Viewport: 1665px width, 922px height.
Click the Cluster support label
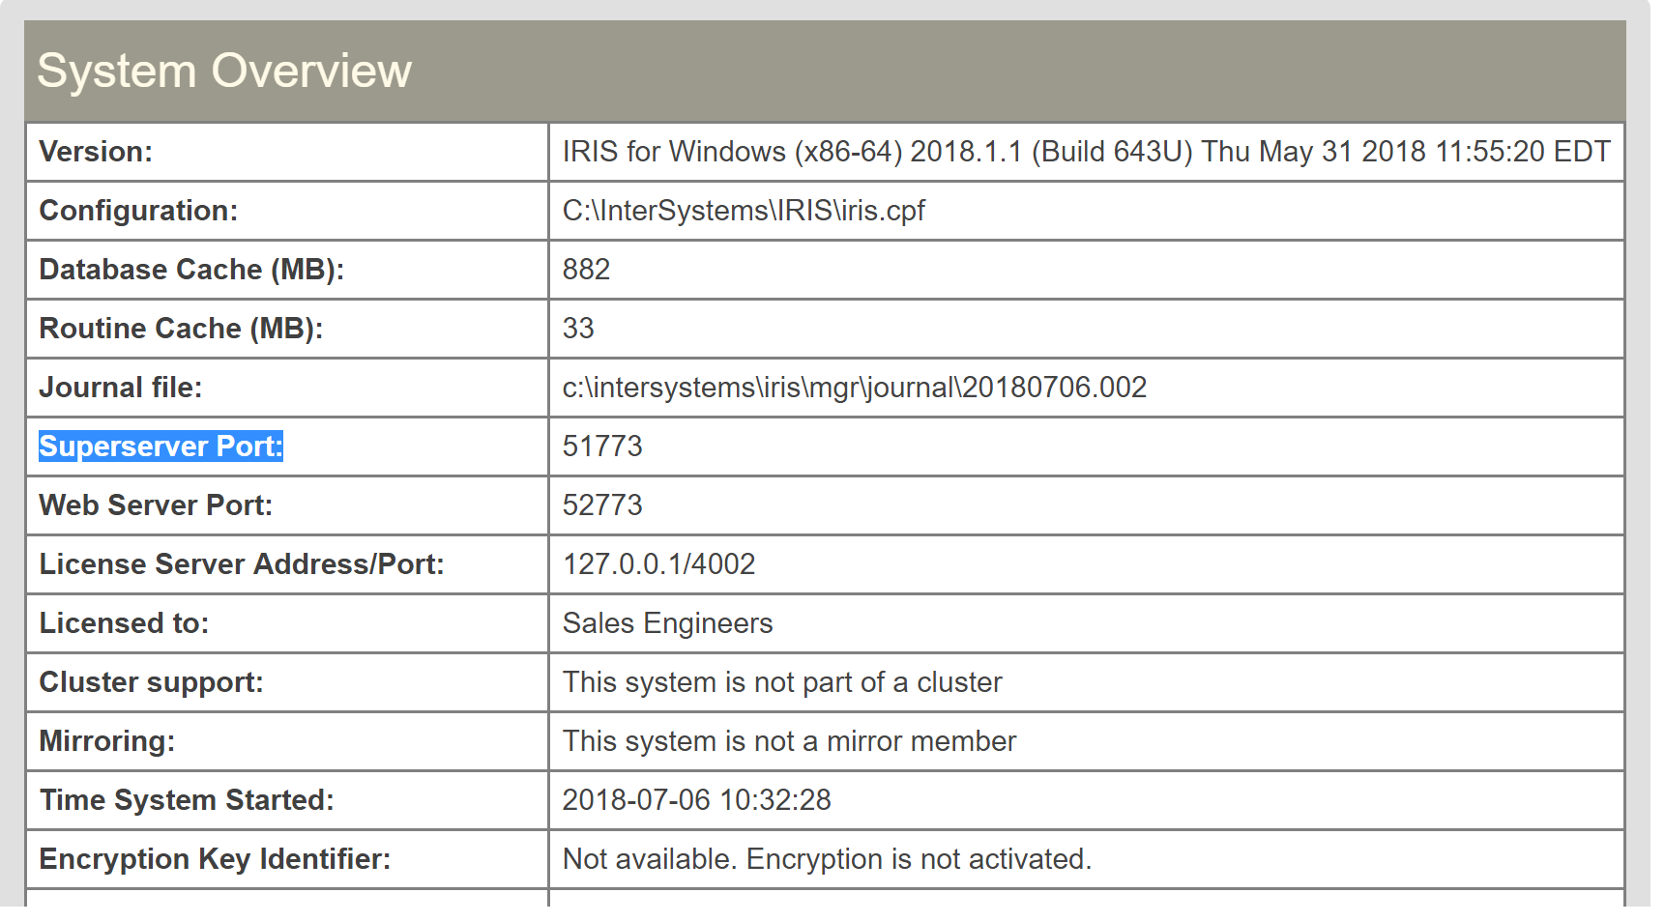[x=151, y=682]
